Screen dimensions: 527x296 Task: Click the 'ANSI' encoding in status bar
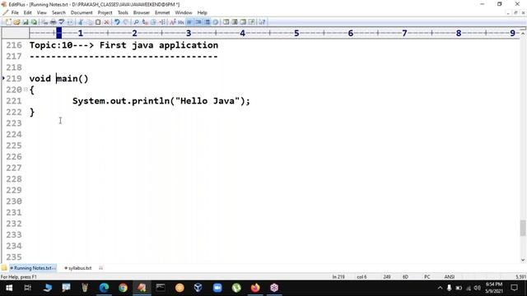(450, 277)
